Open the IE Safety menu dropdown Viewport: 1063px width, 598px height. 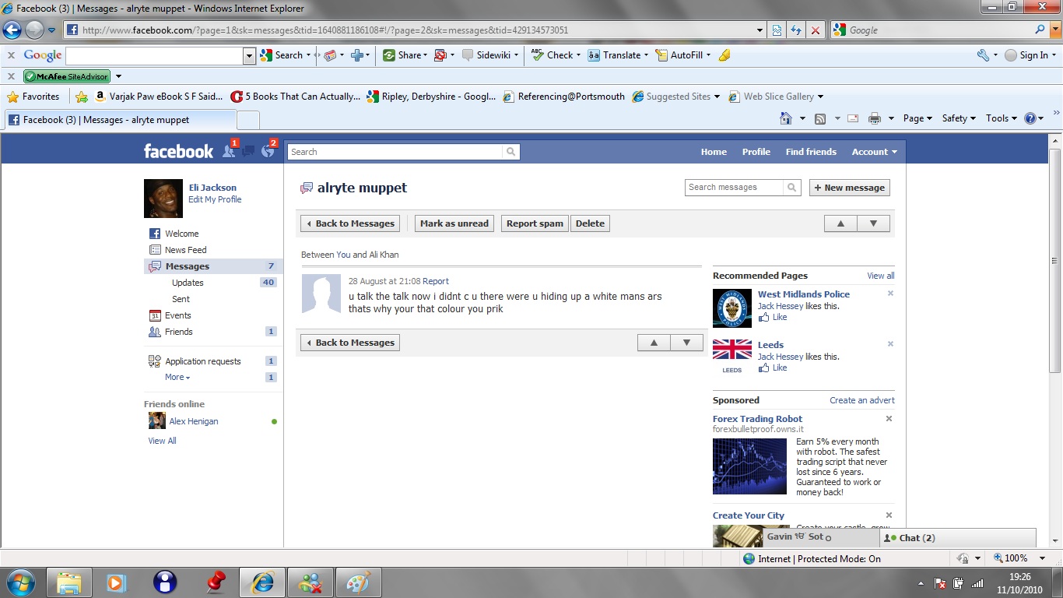[x=959, y=118]
